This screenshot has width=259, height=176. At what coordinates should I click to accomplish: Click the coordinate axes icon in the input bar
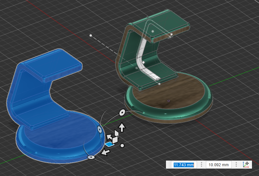(246, 165)
